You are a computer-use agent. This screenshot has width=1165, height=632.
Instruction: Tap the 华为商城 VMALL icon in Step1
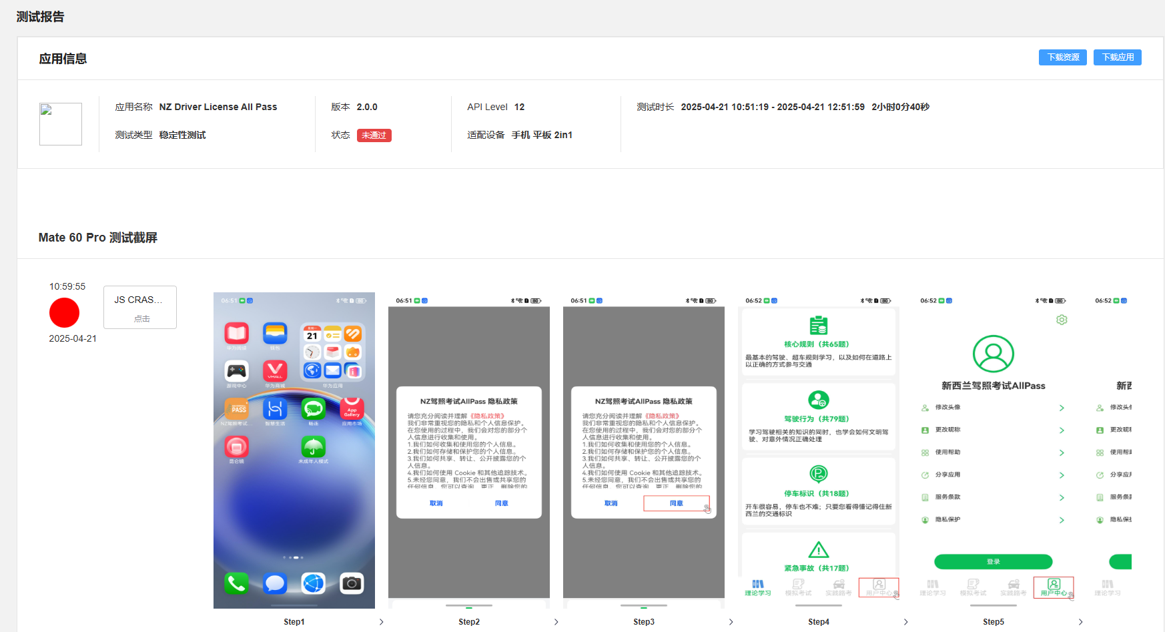(275, 371)
